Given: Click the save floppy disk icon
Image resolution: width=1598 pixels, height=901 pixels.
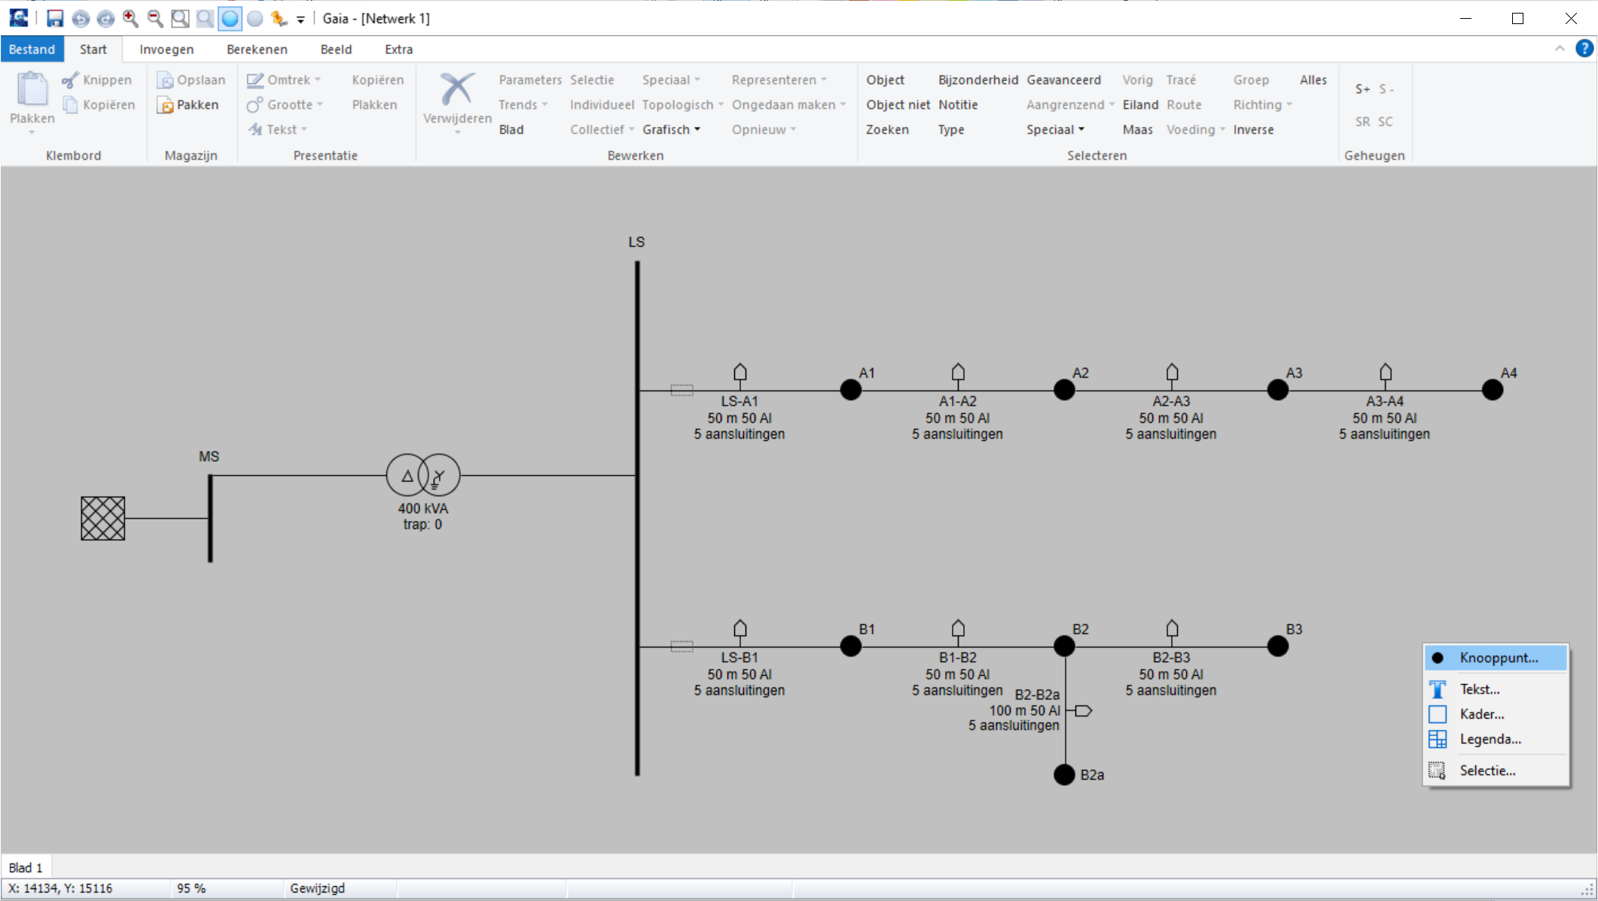Looking at the screenshot, I should tap(55, 18).
